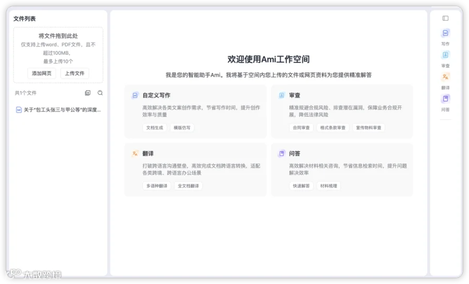
Task: Click the search icon in file list
Action: tap(100, 93)
